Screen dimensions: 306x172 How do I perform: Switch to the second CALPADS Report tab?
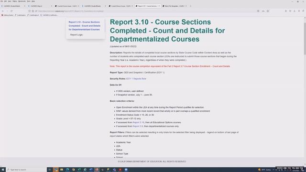(40, 6)
